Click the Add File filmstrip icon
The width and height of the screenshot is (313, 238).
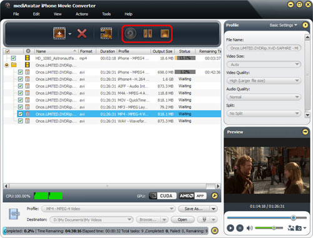[x=59, y=33]
